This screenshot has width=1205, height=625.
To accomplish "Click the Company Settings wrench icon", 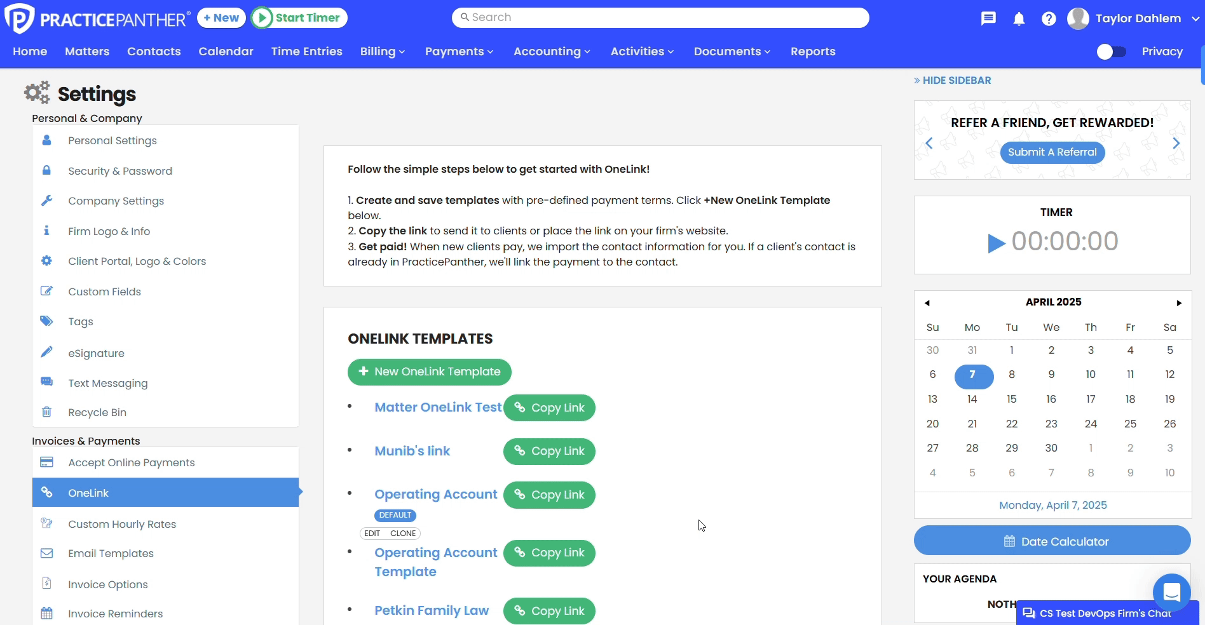I will 46,201.
